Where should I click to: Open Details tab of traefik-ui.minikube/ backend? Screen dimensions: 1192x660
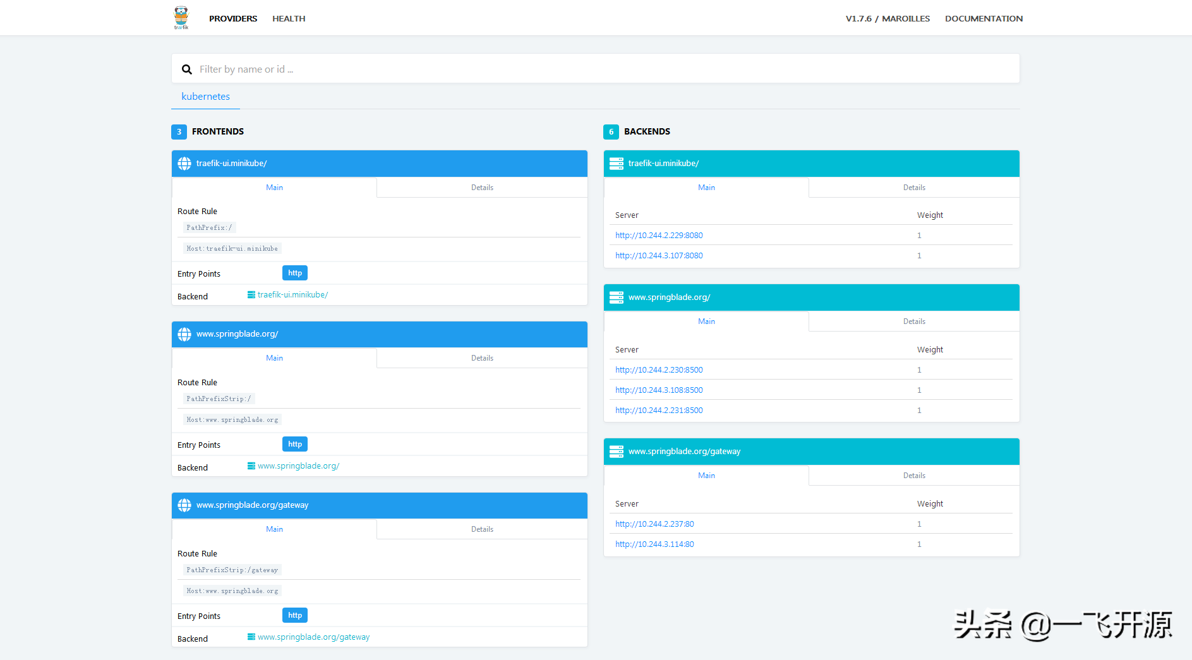coord(914,188)
